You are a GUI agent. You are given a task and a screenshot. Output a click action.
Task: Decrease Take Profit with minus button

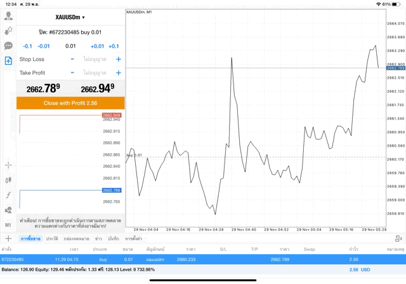click(72, 73)
